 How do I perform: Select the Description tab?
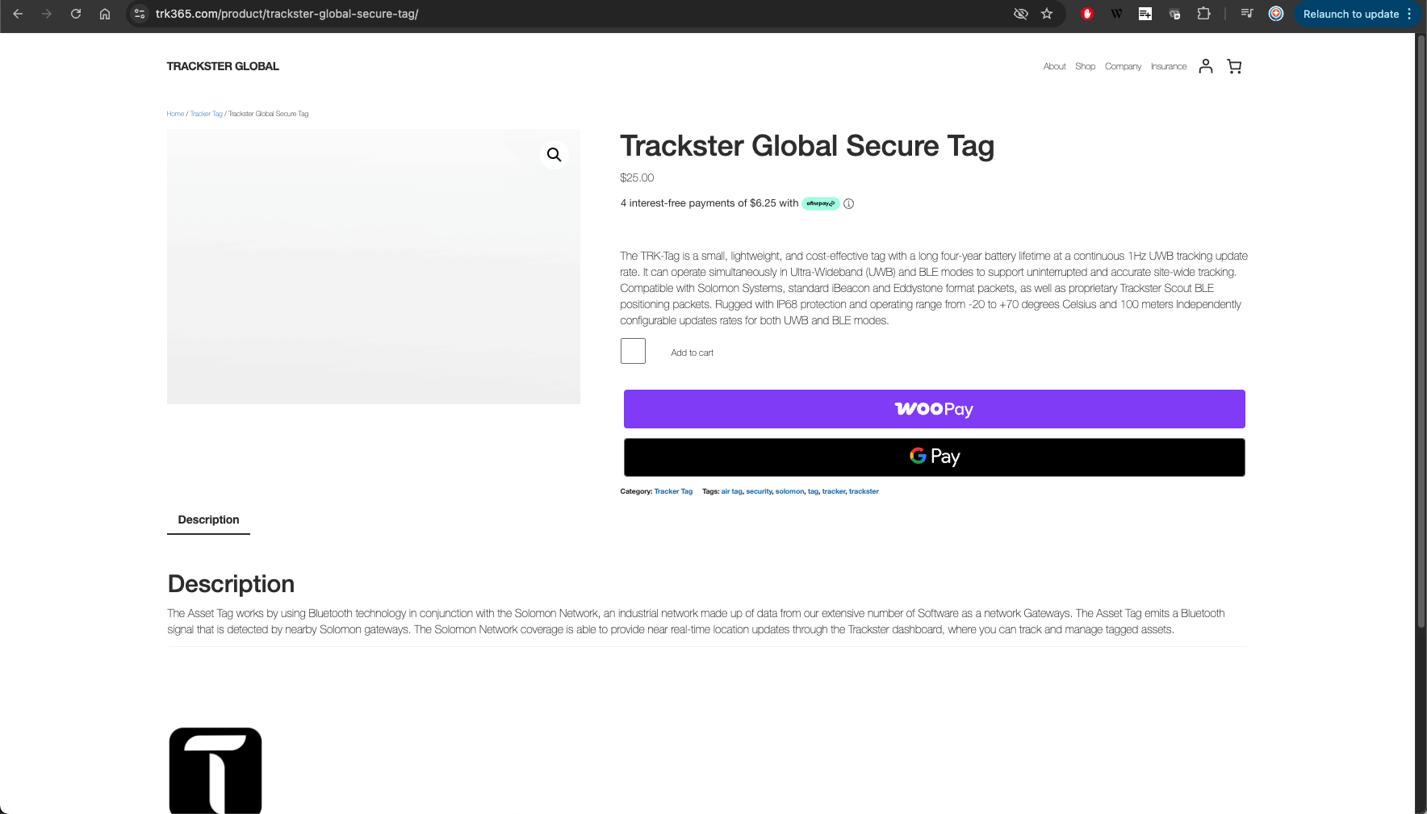208,520
